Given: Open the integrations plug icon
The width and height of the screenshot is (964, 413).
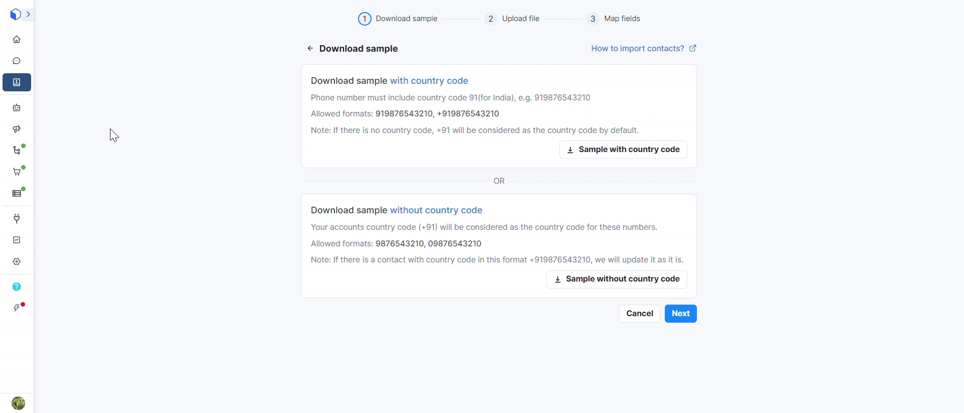Looking at the screenshot, I should [17, 218].
